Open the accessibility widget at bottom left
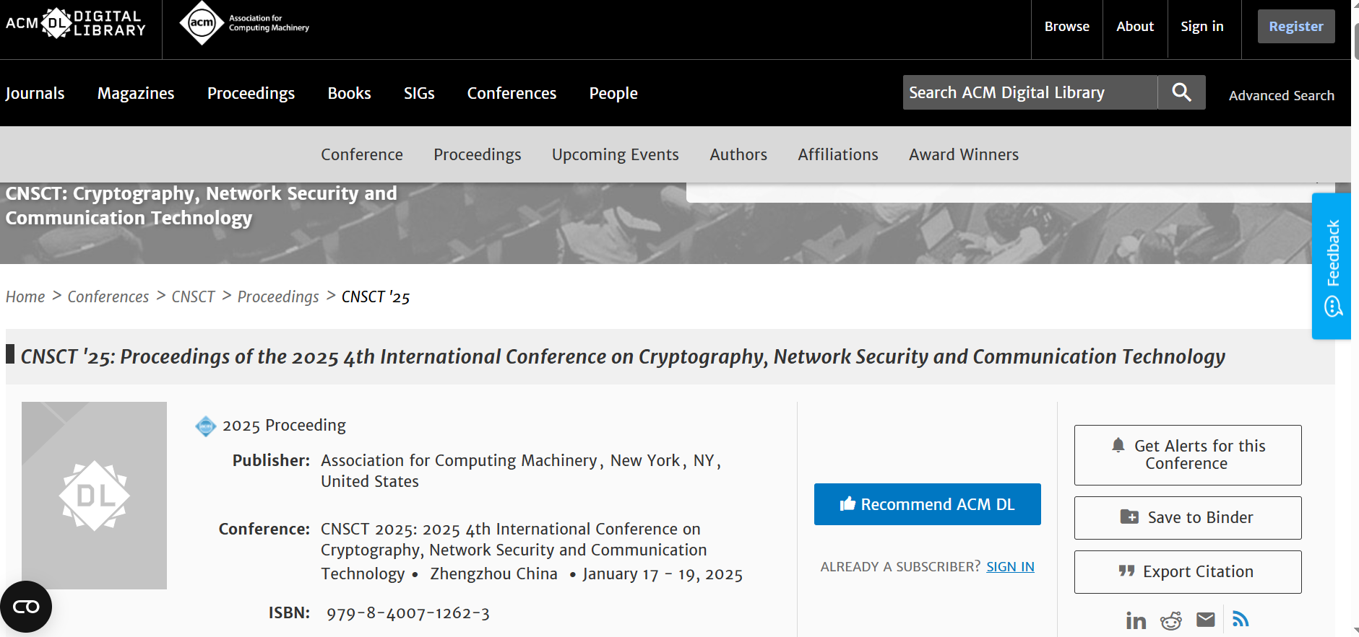This screenshot has width=1359, height=637. click(26, 607)
